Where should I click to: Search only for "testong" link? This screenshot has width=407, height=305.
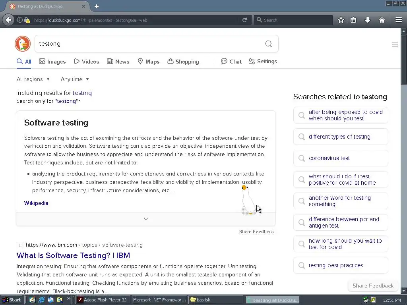point(66,101)
